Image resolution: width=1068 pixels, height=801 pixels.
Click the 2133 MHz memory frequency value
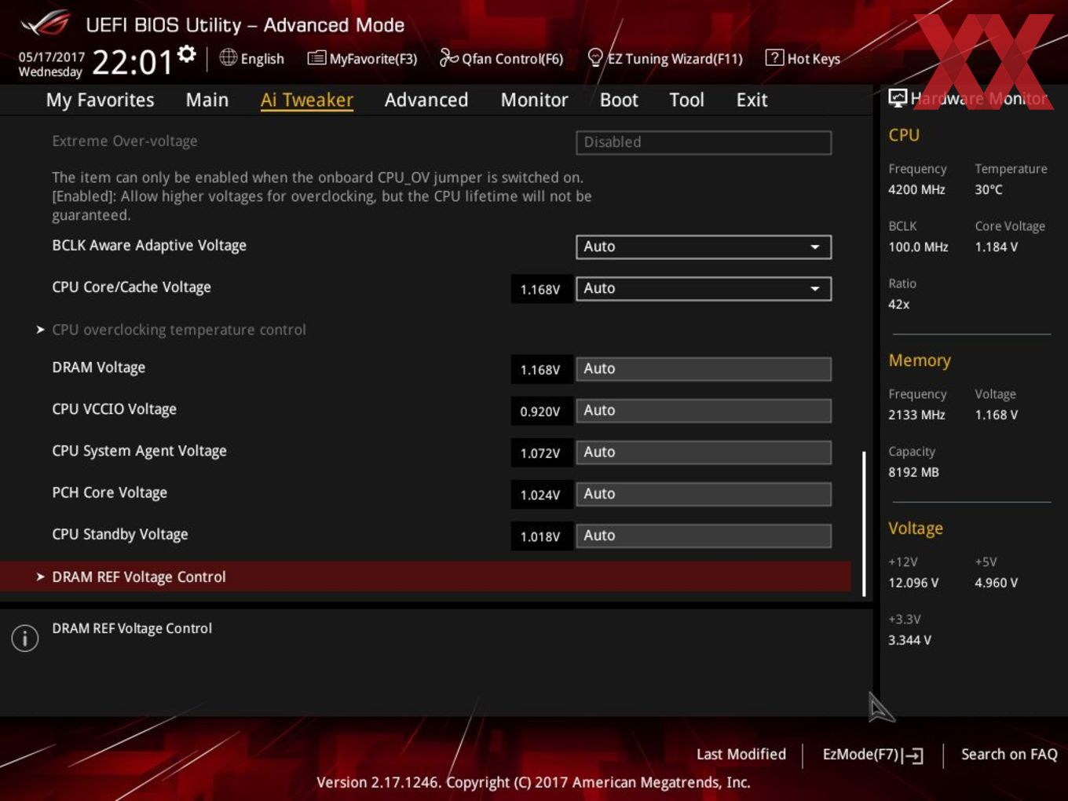tap(916, 415)
